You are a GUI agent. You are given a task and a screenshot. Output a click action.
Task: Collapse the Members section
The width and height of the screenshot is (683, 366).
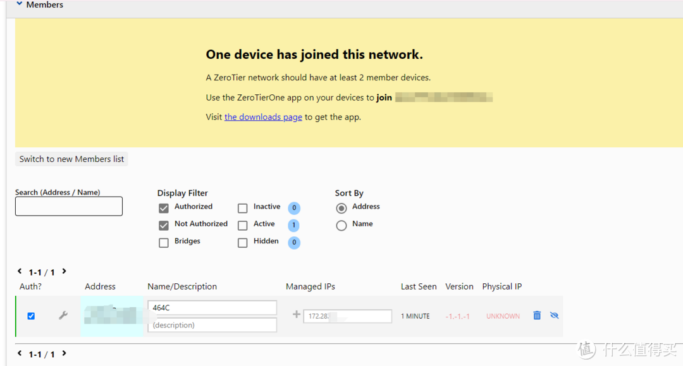coord(20,4)
